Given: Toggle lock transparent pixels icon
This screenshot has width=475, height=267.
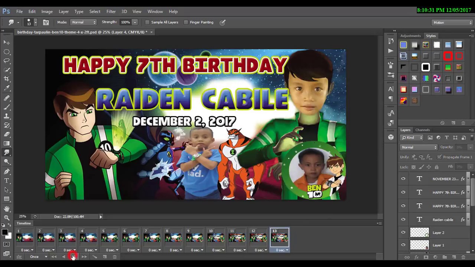Looking at the screenshot, I should point(414,167).
